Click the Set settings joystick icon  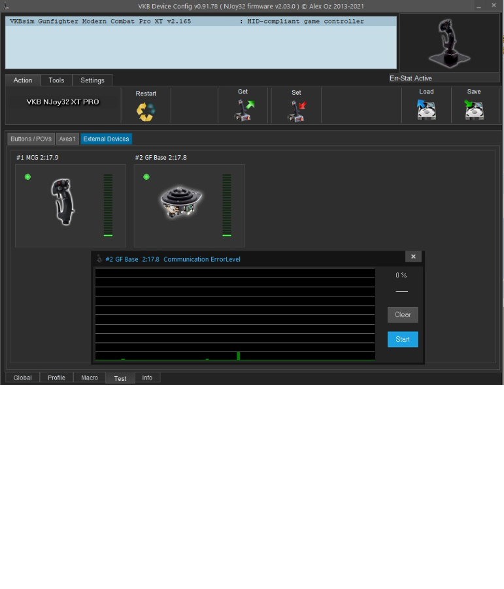[x=297, y=111]
